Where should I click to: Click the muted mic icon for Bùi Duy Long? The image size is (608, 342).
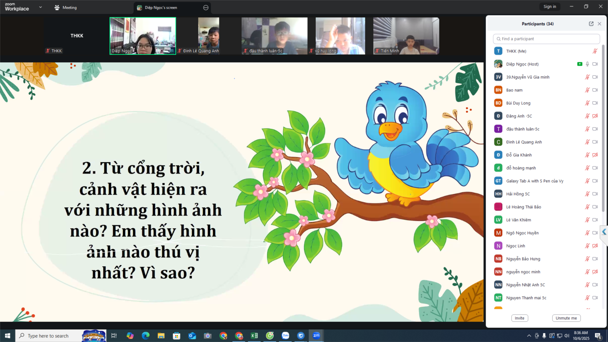[x=587, y=103]
